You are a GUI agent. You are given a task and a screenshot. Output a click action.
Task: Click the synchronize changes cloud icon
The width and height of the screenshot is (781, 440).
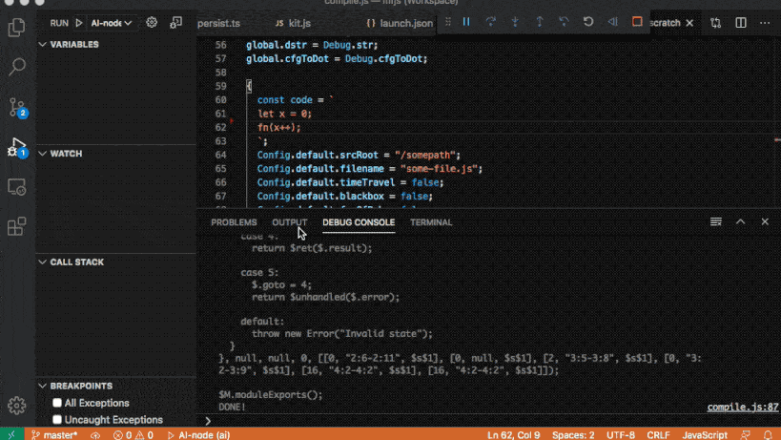[x=95, y=435]
